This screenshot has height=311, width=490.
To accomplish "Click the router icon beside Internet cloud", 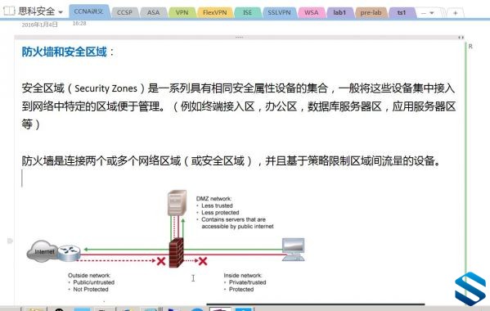I will (x=69, y=253).
